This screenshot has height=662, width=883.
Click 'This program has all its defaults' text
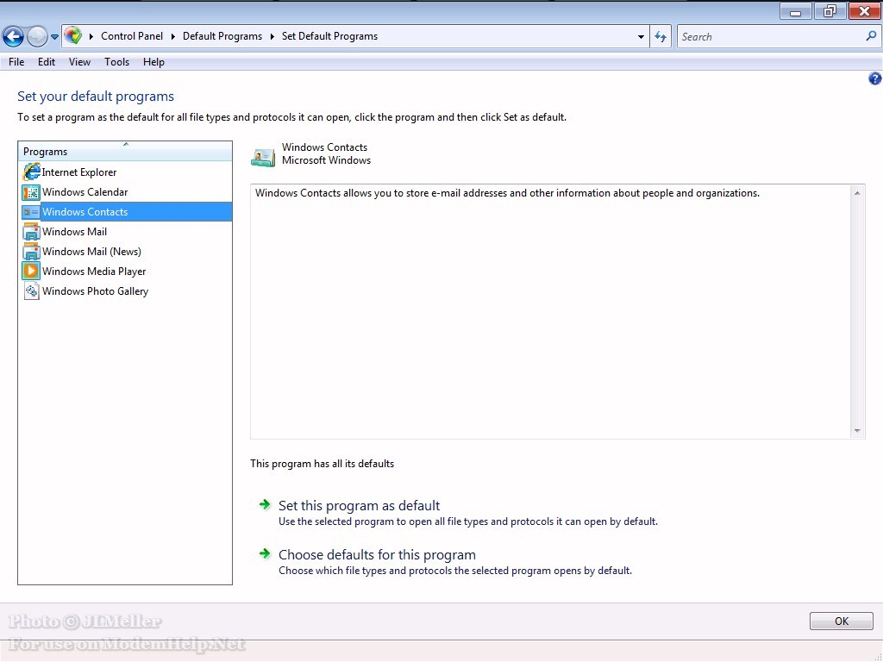tap(323, 463)
